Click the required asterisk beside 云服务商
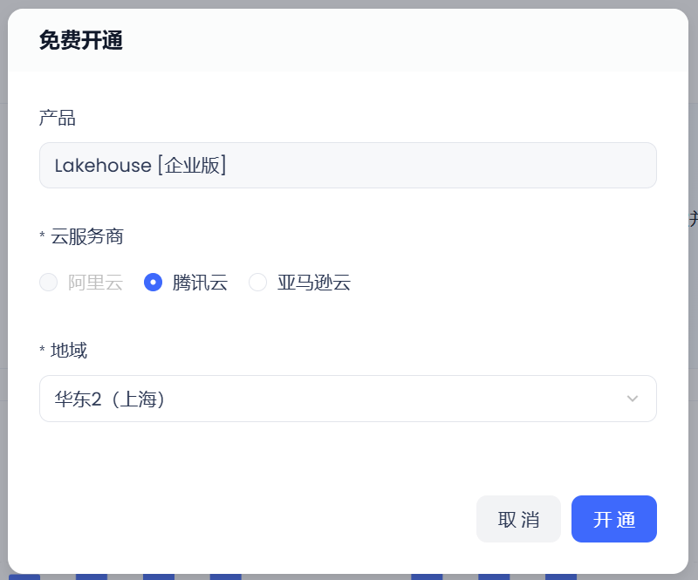This screenshot has height=580, width=698. (x=42, y=237)
